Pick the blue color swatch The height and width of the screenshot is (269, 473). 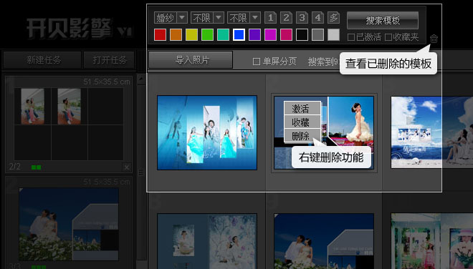pos(239,35)
